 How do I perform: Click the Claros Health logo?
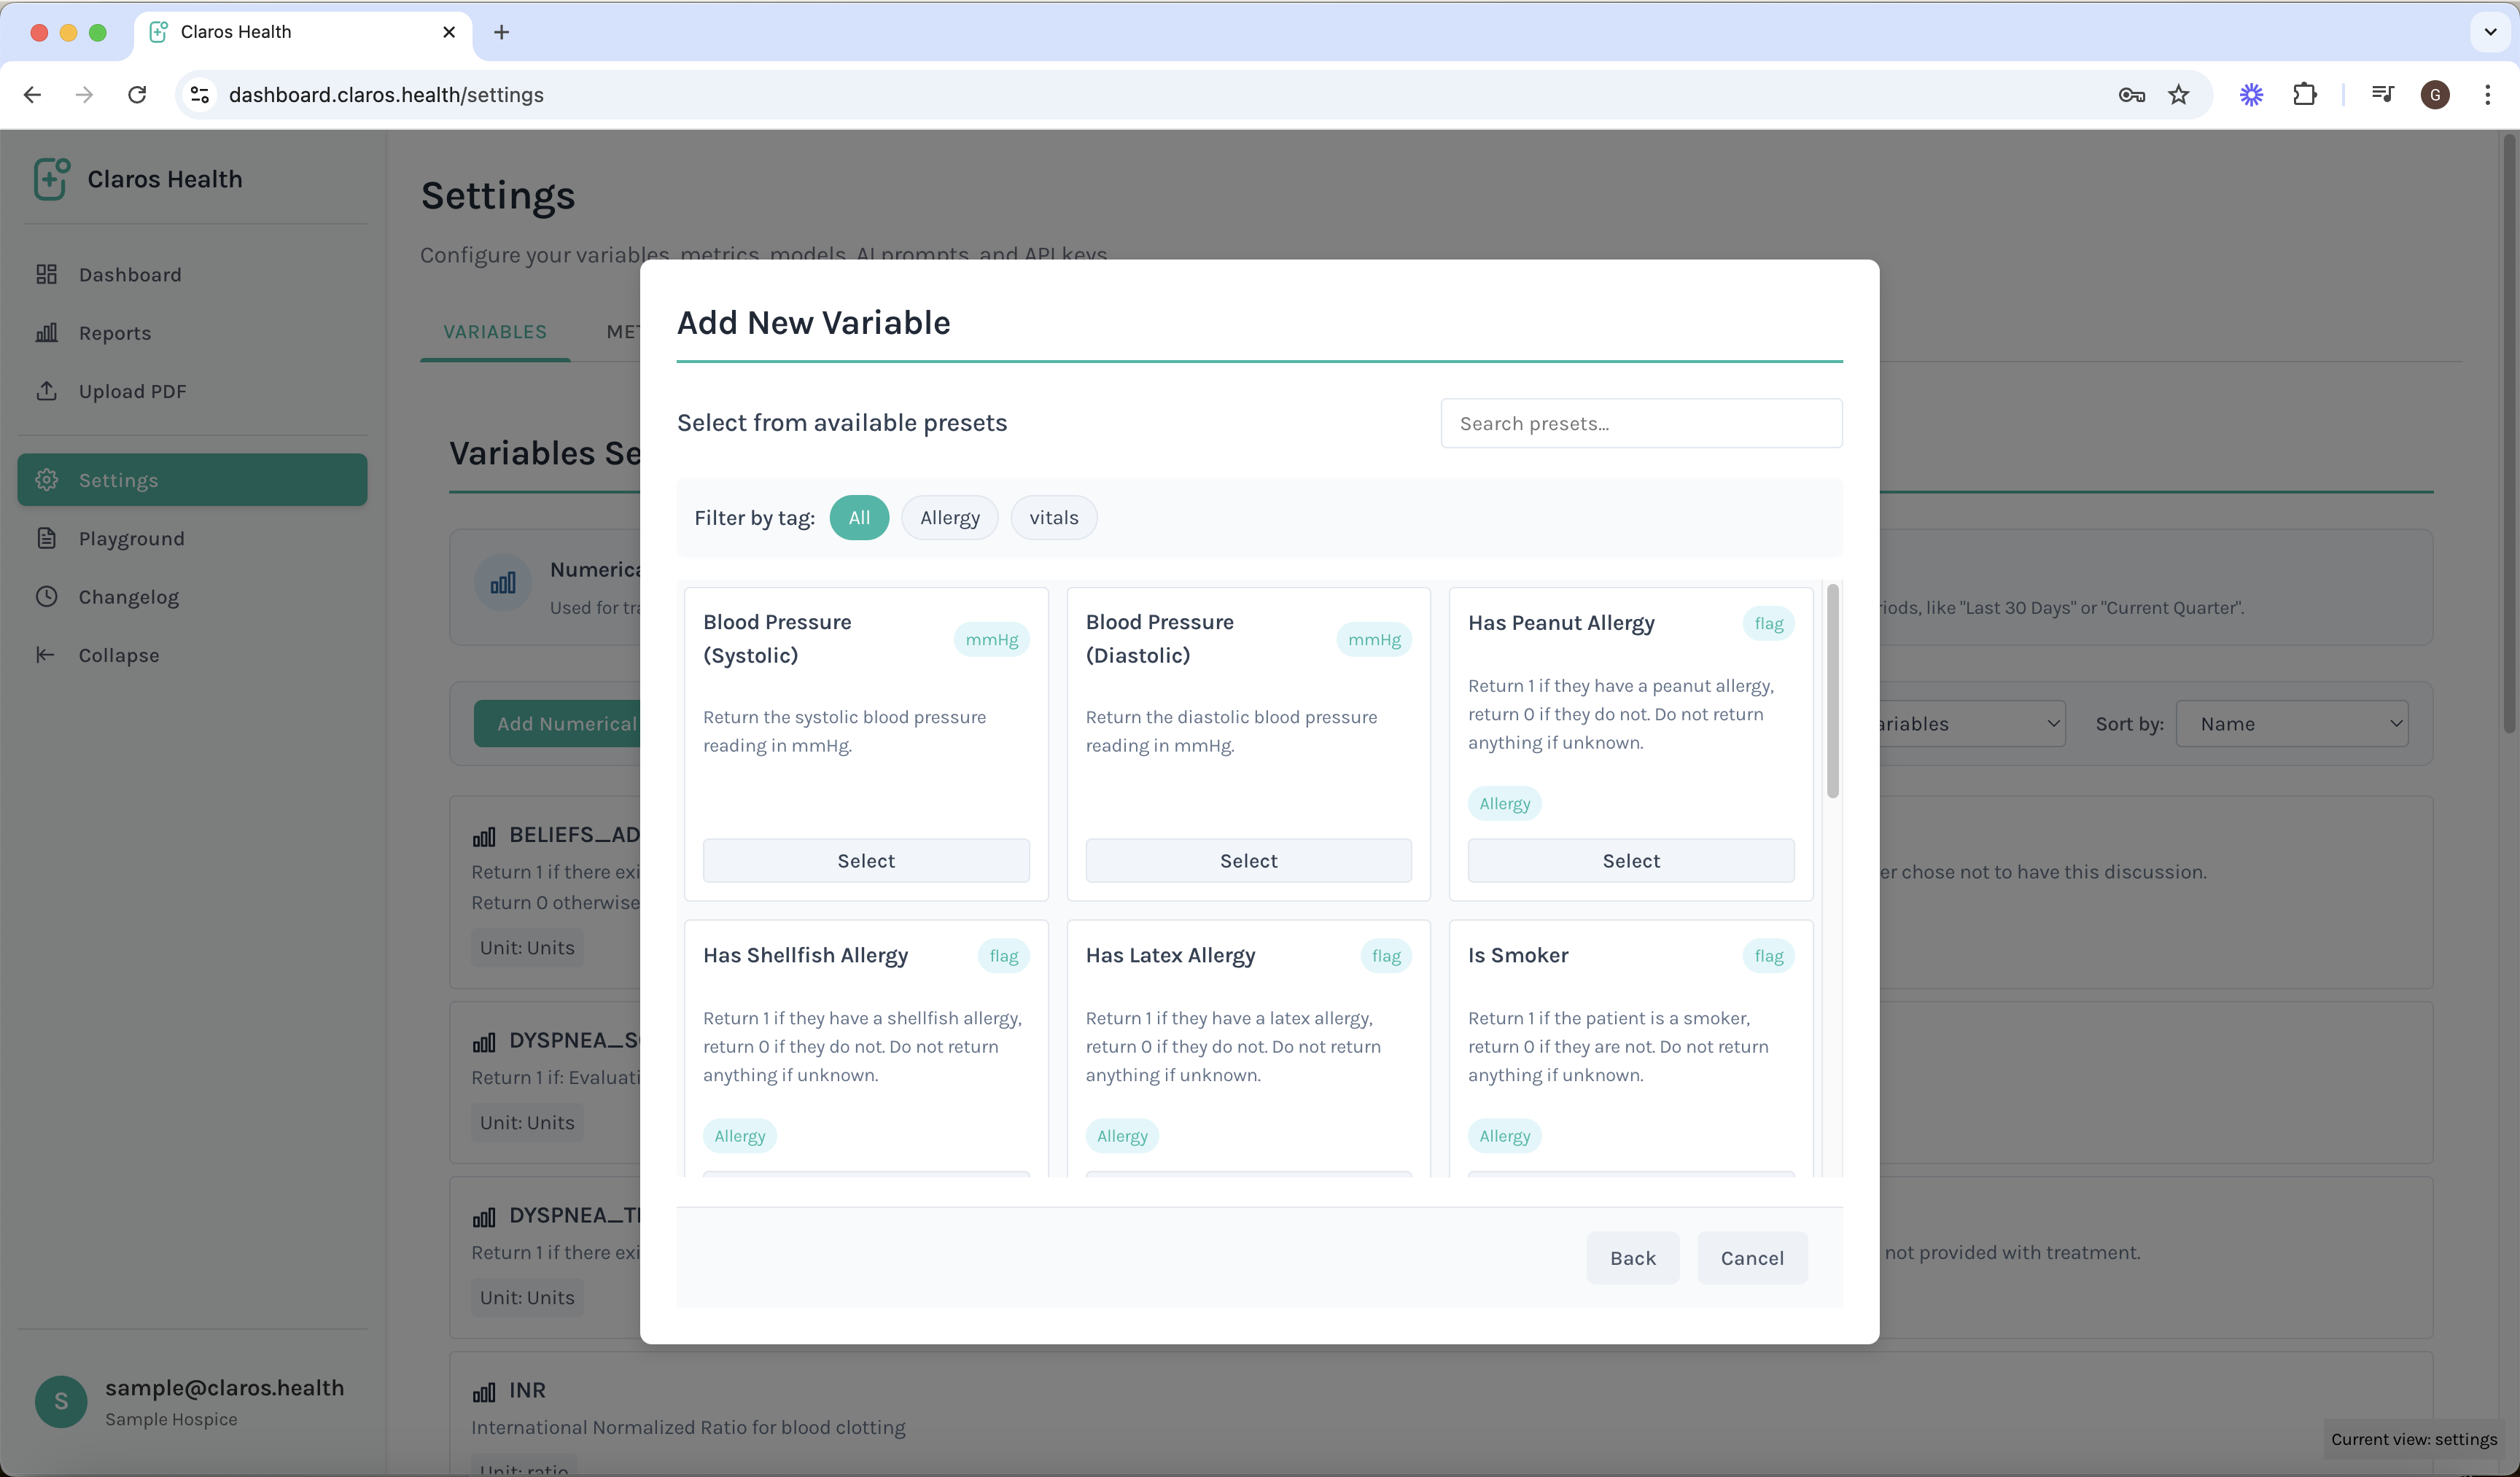click(50, 179)
